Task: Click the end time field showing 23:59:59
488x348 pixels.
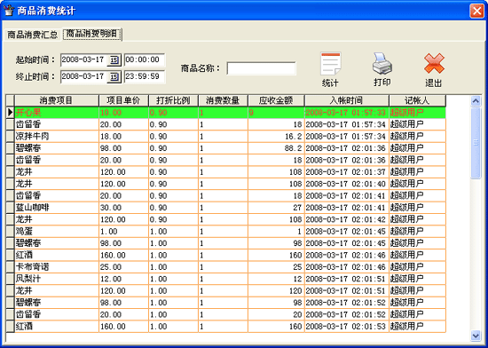Action: 145,76
